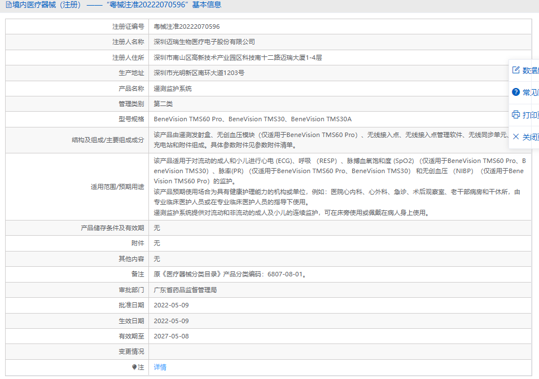Choose the 关闭 close menu entry text
This screenshot has height=379, width=539.
[x=531, y=136]
